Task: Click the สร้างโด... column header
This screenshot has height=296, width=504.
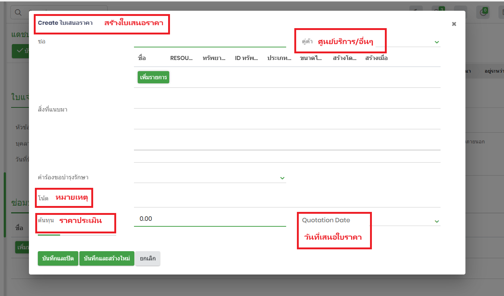Action: 344,58
